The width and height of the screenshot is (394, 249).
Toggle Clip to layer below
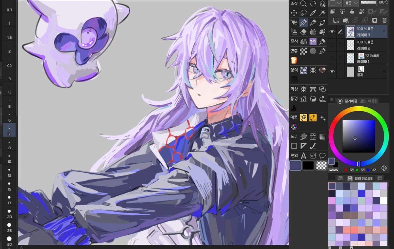[x=332, y=11]
